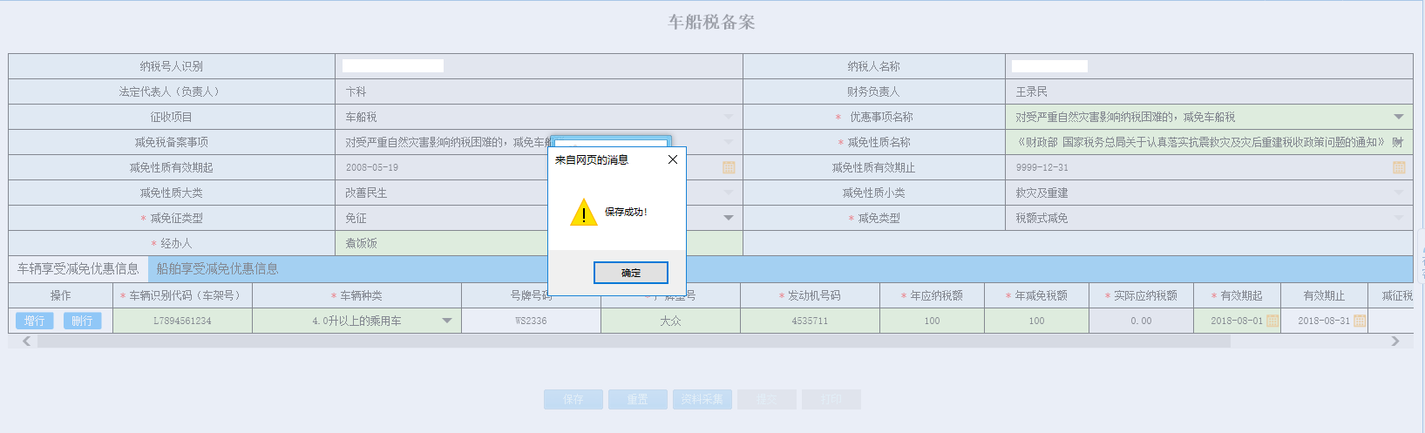This screenshot has width=1425, height=433.
Task: Expand the 优惠事项名称 dropdown
Action: coord(1399,117)
